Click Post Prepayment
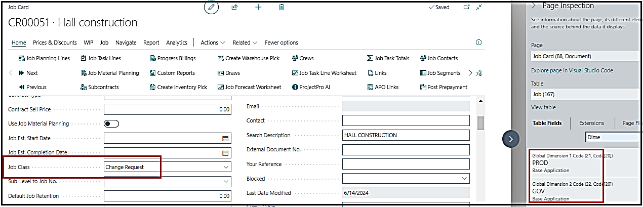The width and height of the screenshot is (643, 207). coord(444,87)
